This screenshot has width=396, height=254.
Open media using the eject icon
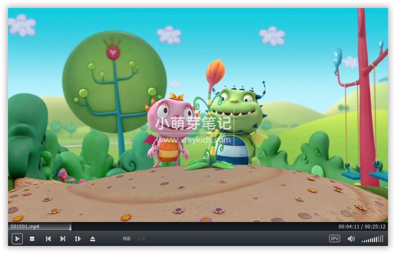click(93, 238)
